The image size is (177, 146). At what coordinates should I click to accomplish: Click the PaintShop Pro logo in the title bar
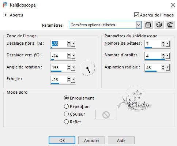coord(5,5)
